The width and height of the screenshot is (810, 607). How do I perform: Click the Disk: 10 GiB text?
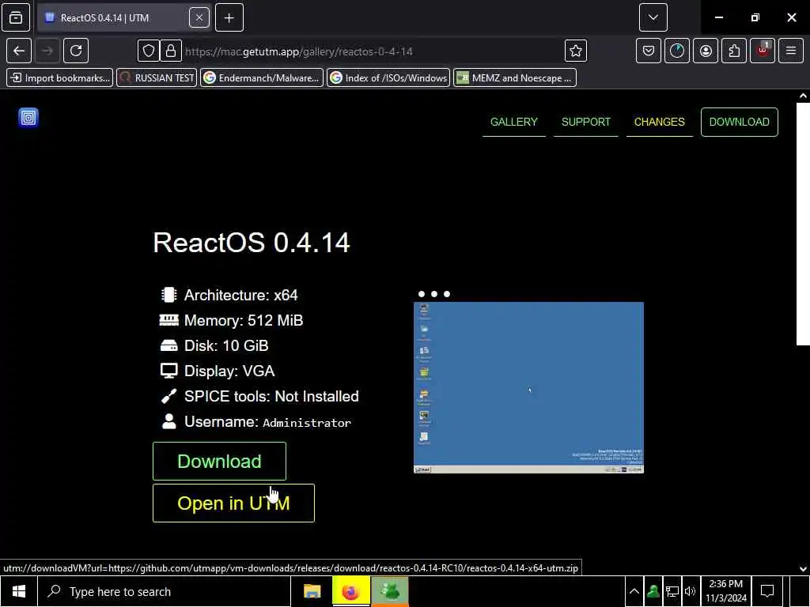pos(226,346)
